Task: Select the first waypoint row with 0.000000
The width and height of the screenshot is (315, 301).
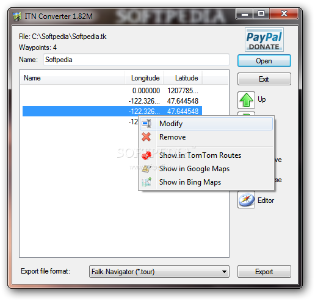Action: tap(112, 91)
